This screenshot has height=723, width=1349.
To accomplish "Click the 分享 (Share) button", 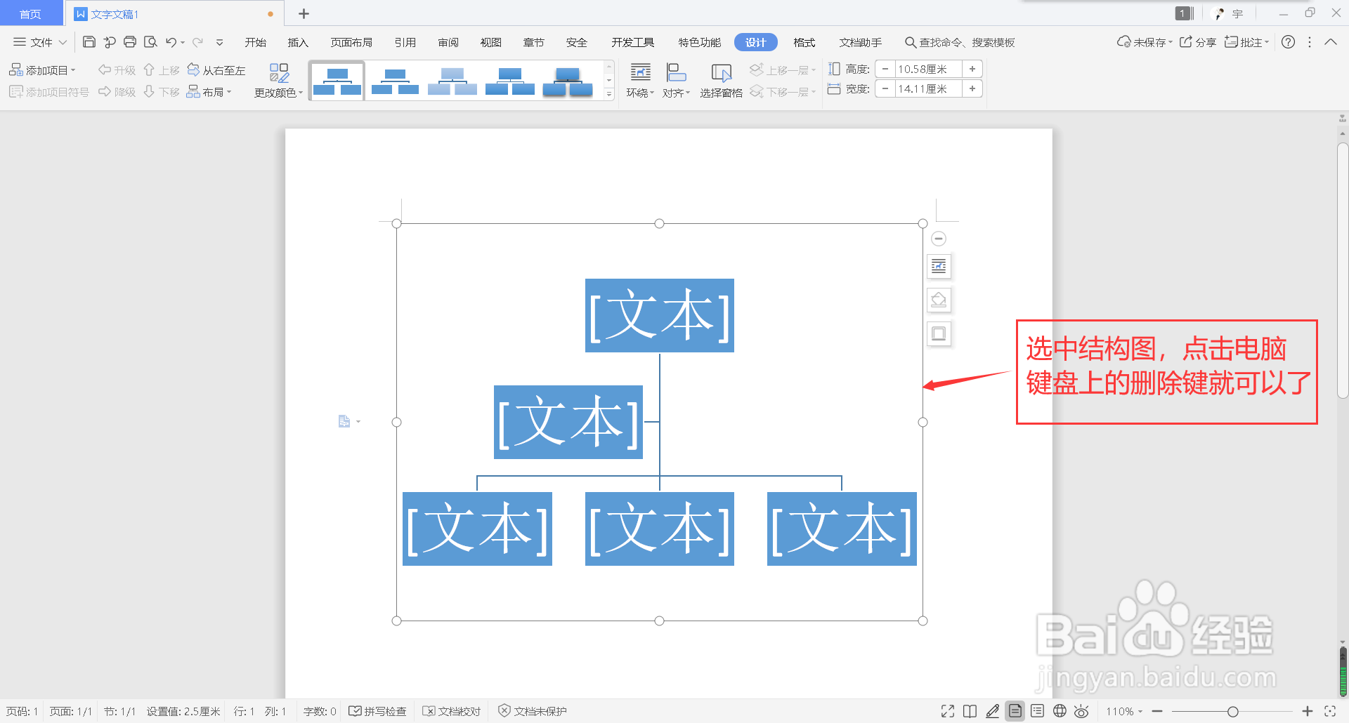I will [1197, 42].
